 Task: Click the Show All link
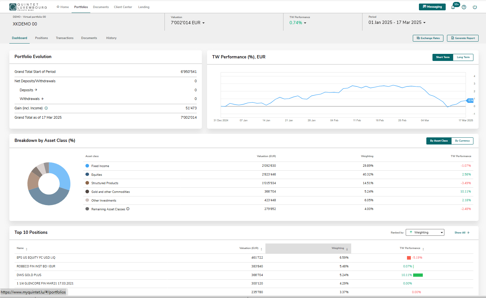pos(462,233)
